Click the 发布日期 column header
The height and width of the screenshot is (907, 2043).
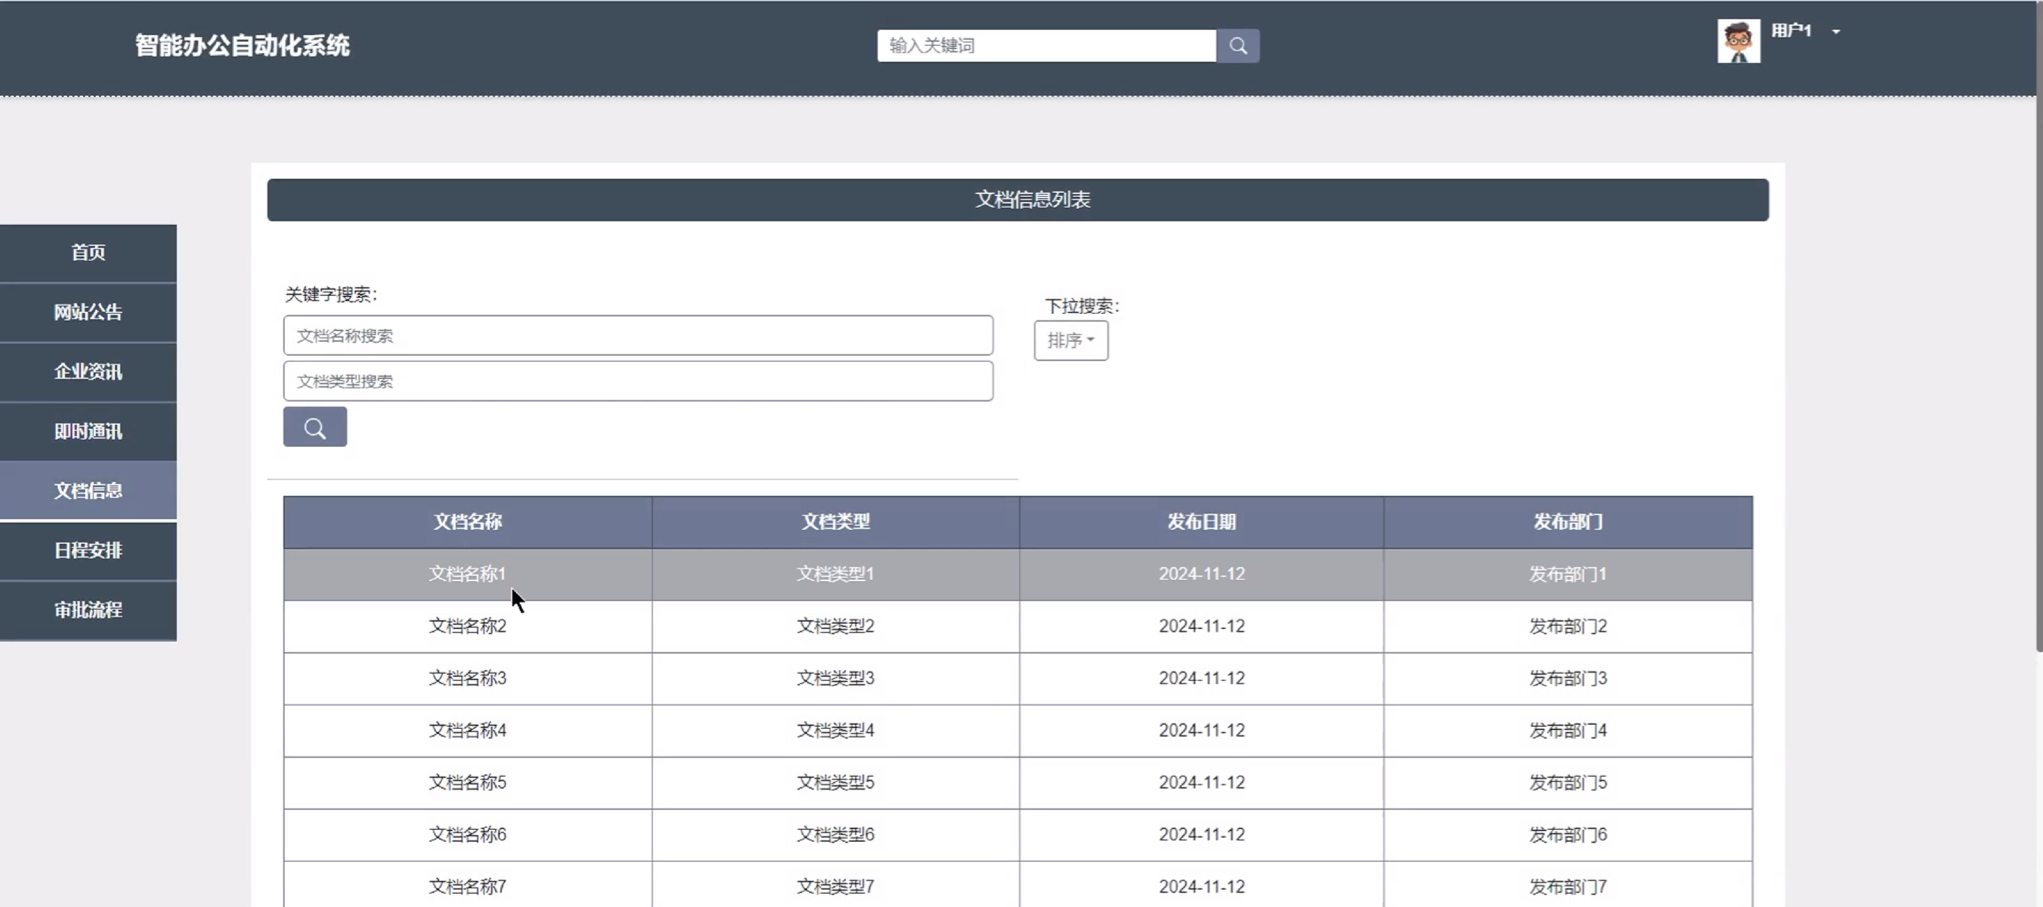pos(1201,522)
